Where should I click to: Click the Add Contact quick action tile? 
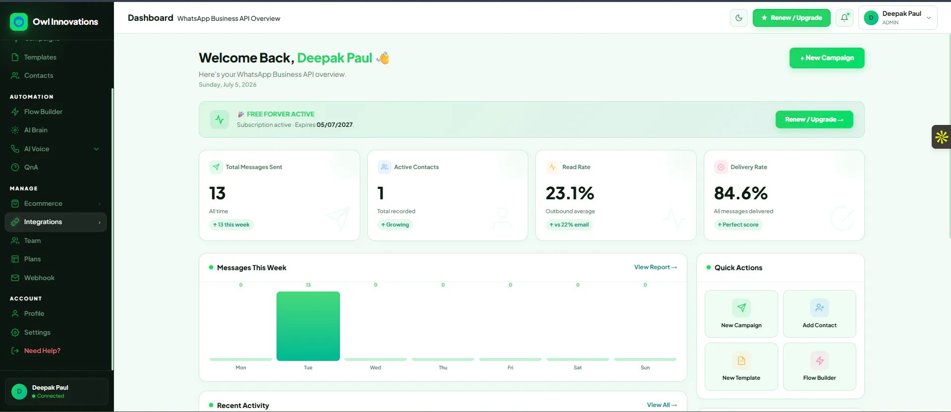tap(820, 314)
